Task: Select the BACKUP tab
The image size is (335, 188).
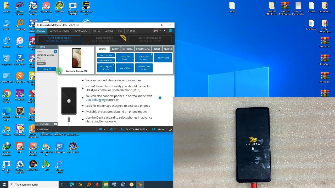Action: point(115,49)
